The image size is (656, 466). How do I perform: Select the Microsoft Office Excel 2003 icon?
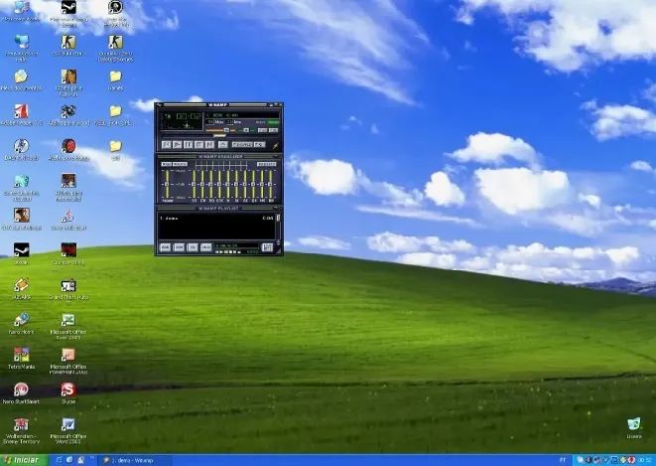pos(68,326)
